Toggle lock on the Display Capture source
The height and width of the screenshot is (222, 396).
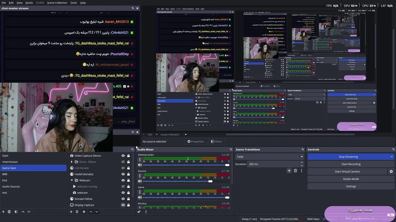pos(128,205)
